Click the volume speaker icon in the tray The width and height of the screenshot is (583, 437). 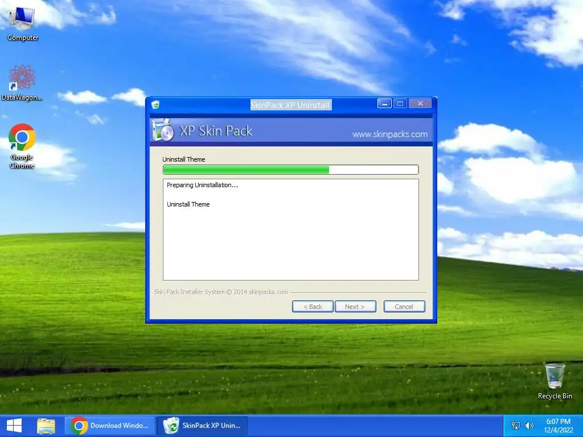pos(529,426)
